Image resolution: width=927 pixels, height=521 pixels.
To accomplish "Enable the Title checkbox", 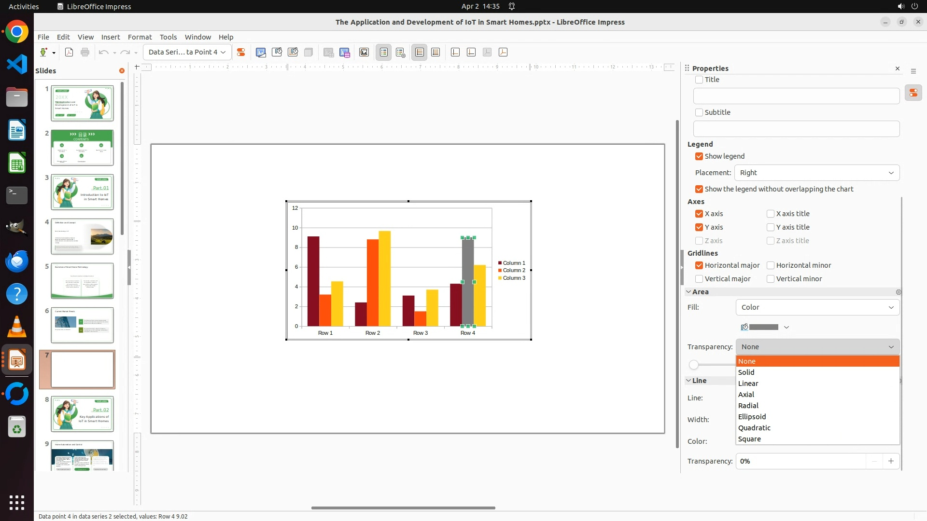I will [x=699, y=80].
